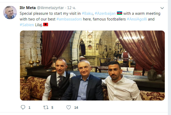The image size is (171, 115).
Task: Follow the #ambassadors hashtag link
Action: 69,19
